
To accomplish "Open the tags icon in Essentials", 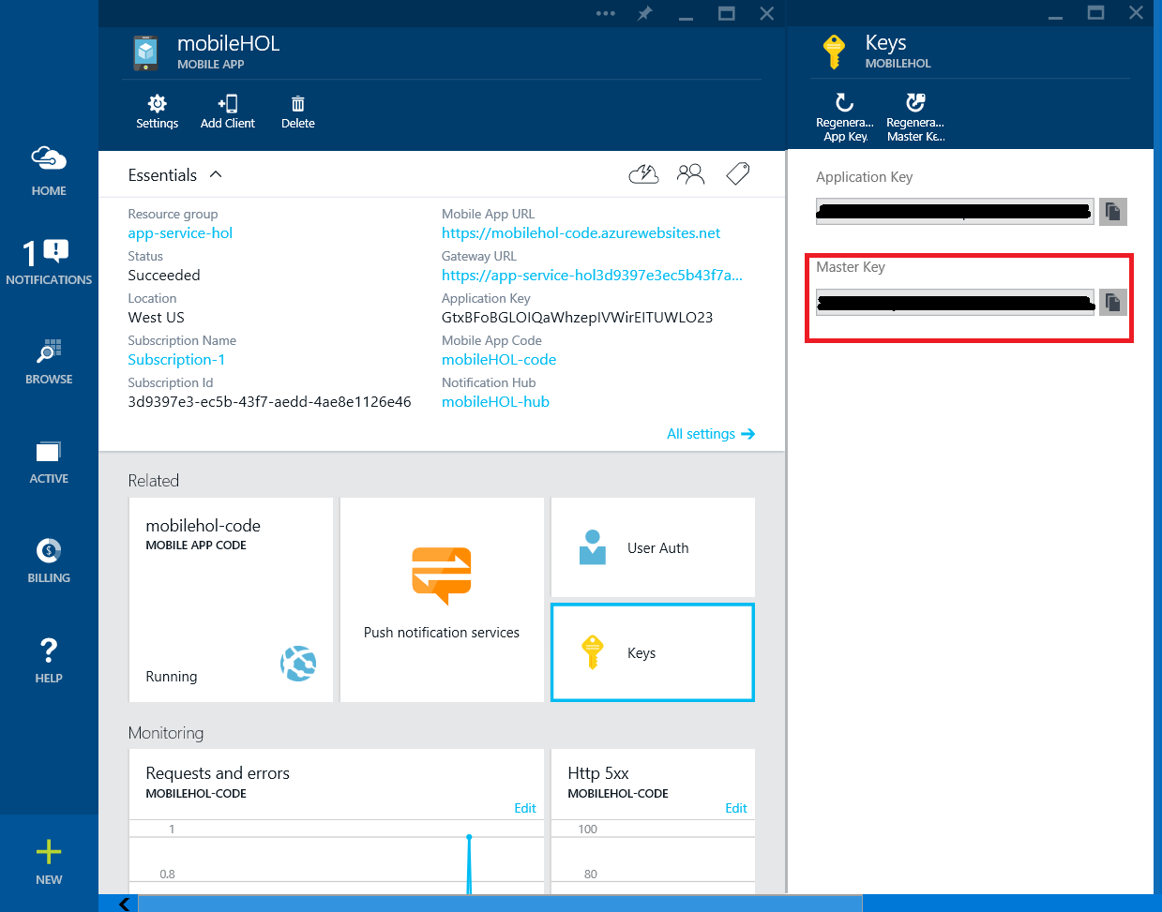I will coord(738,173).
